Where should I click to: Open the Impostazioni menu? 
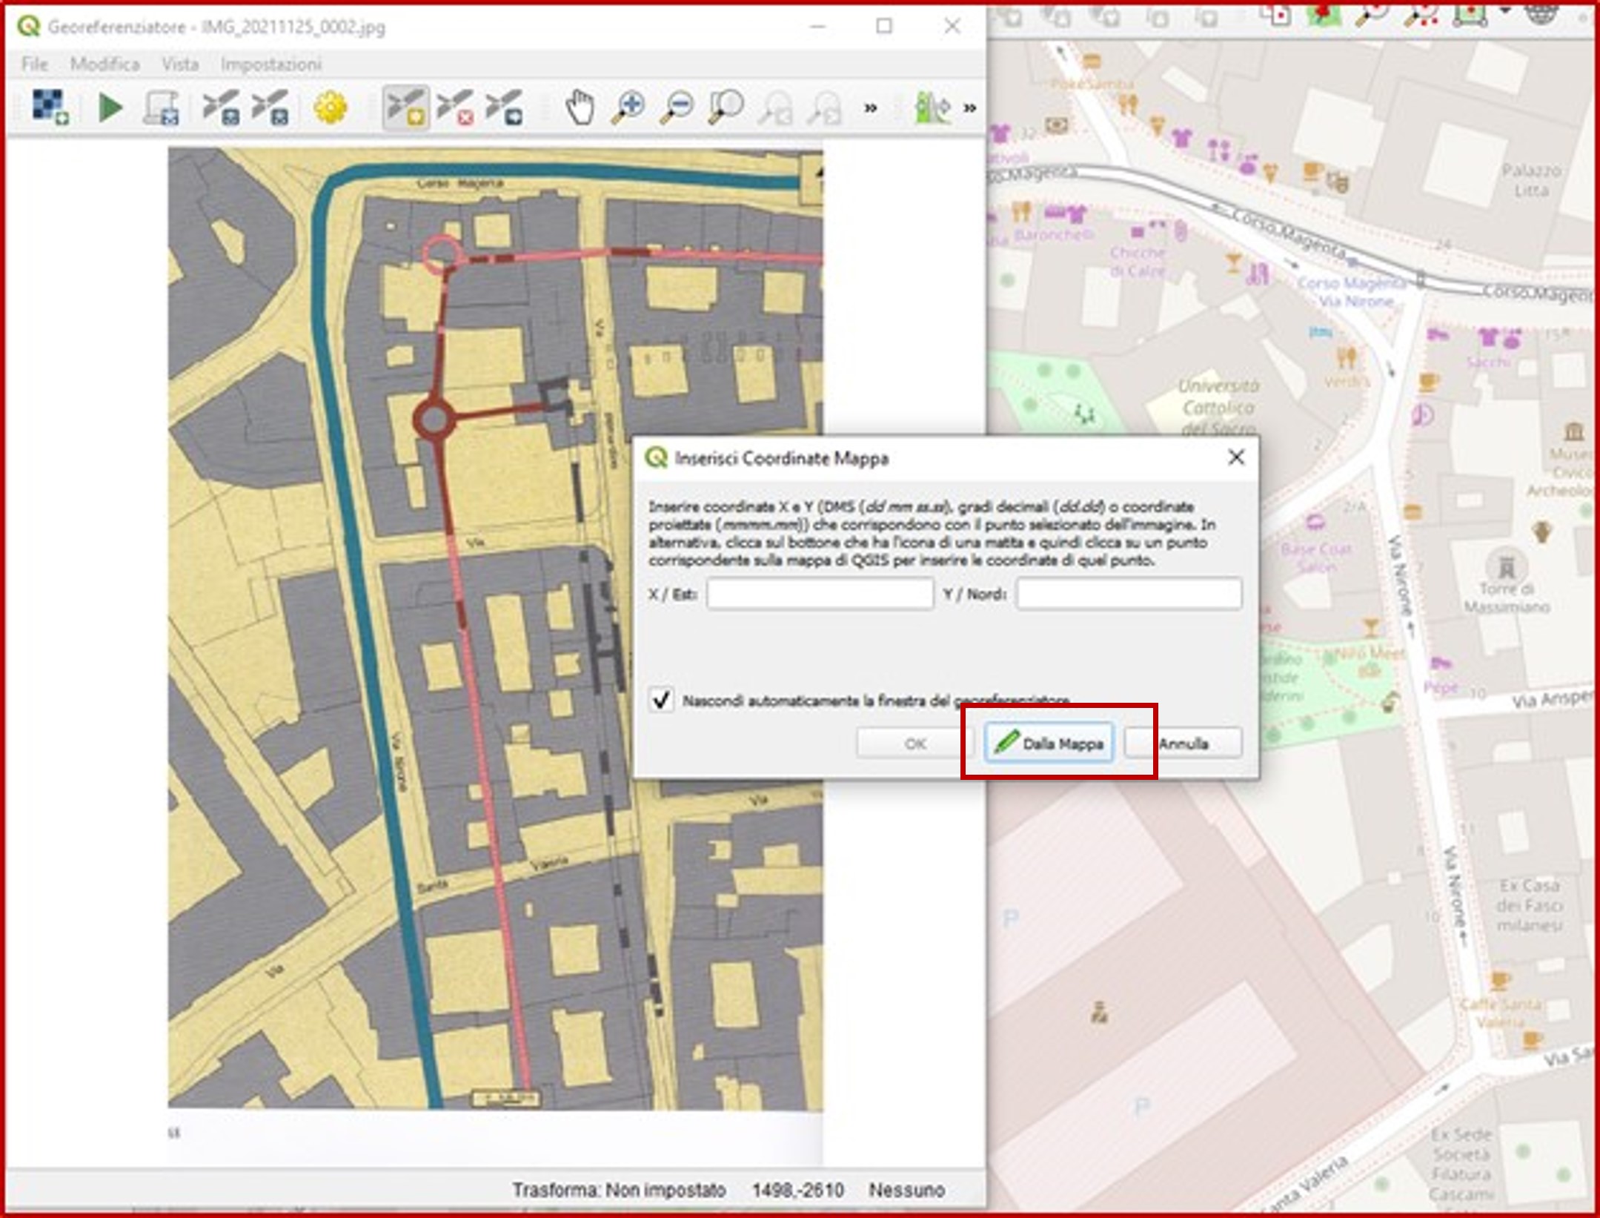[x=270, y=64]
